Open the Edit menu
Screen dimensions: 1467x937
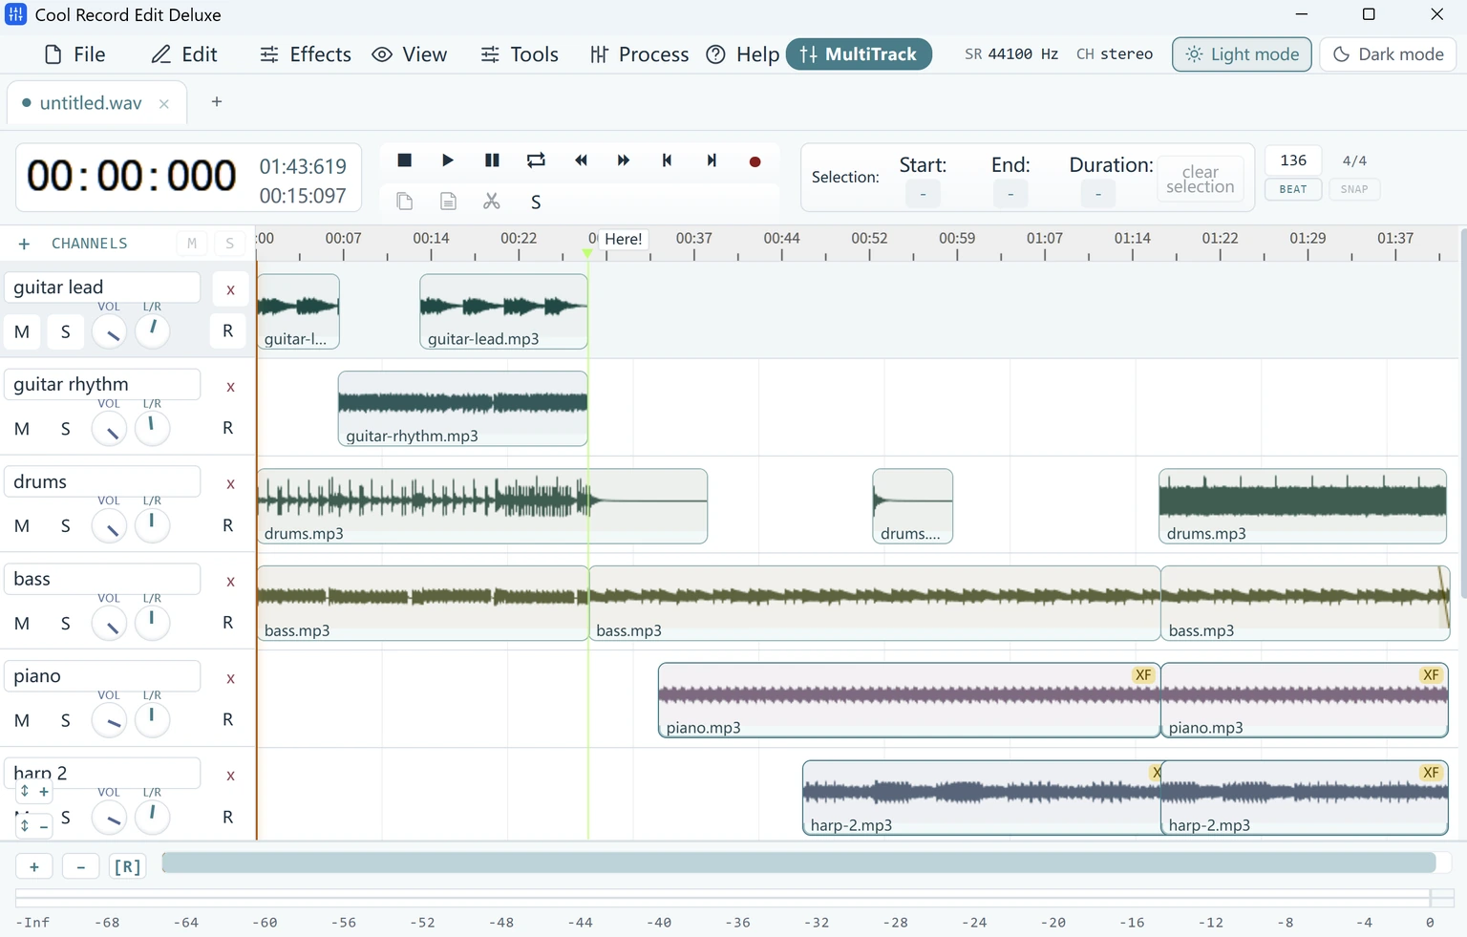point(184,54)
